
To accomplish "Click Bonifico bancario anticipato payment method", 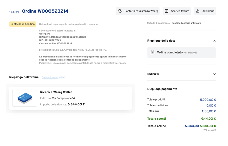I will point(186,23).
